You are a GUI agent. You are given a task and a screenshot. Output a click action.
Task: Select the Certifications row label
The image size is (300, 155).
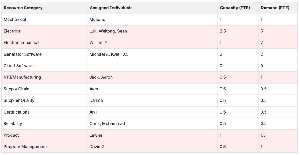pyautogui.click(x=17, y=112)
